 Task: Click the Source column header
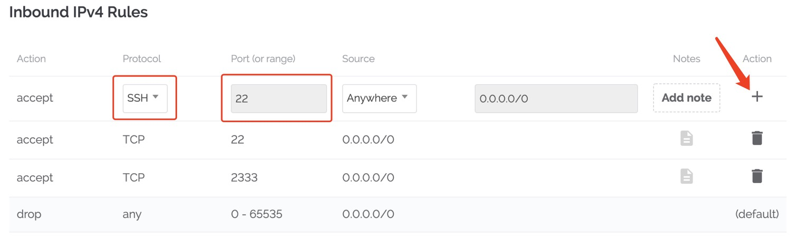[358, 58]
